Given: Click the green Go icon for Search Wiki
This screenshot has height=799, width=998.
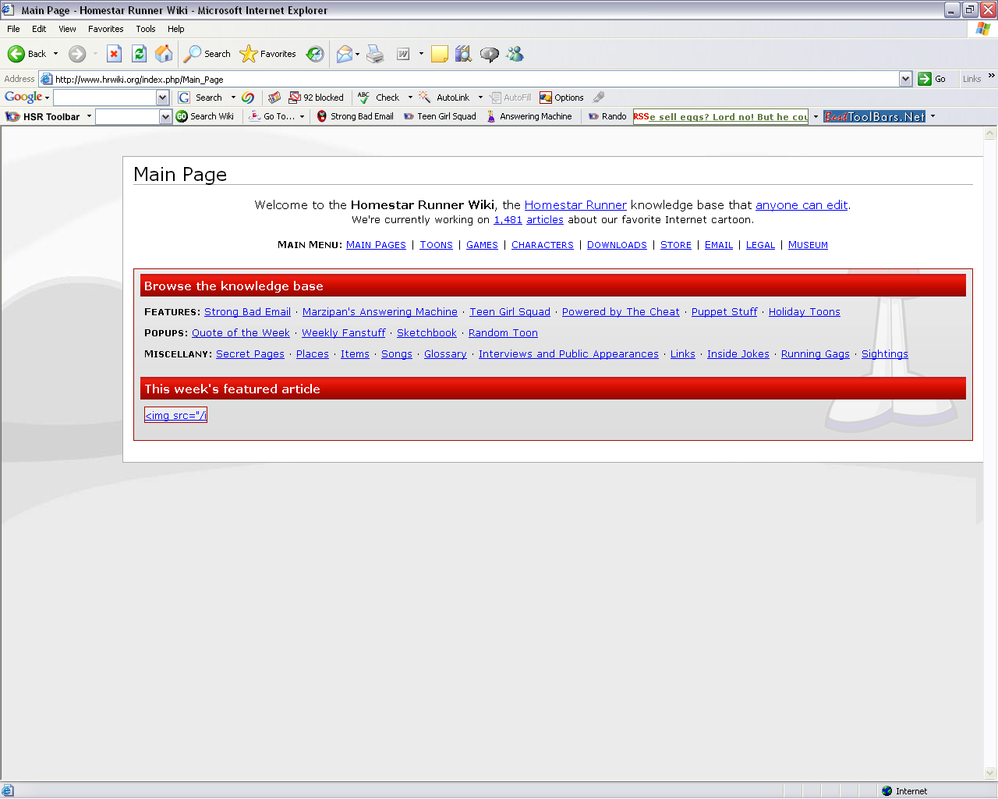Looking at the screenshot, I should coord(182,116).
